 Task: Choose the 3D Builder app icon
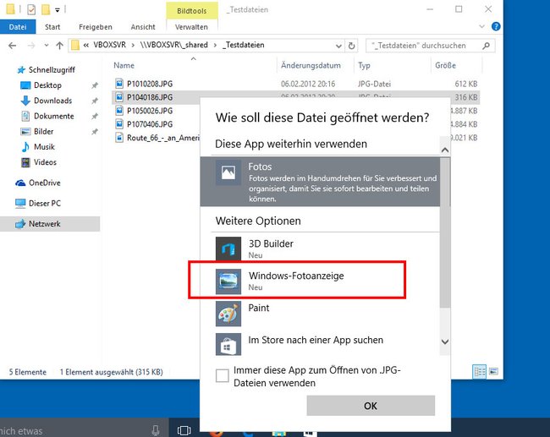click(228, 249)
